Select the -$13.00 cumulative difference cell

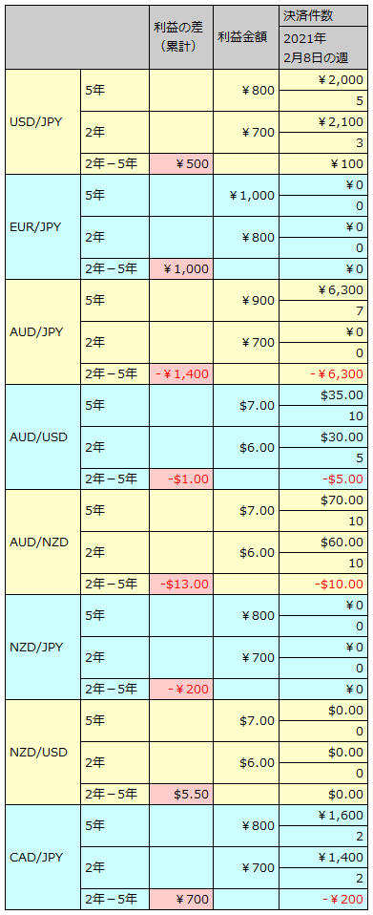coord(181,585)
